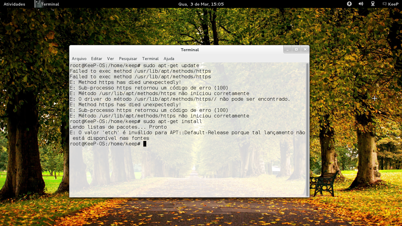Image resolution: width=402 pixels, height=226 pixels.
Task: Open the volume speaker icon
Action: coord(361,4)
